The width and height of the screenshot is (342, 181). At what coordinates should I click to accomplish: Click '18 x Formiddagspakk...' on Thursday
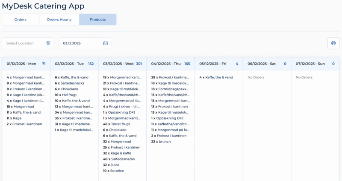[x=170, y=89]
